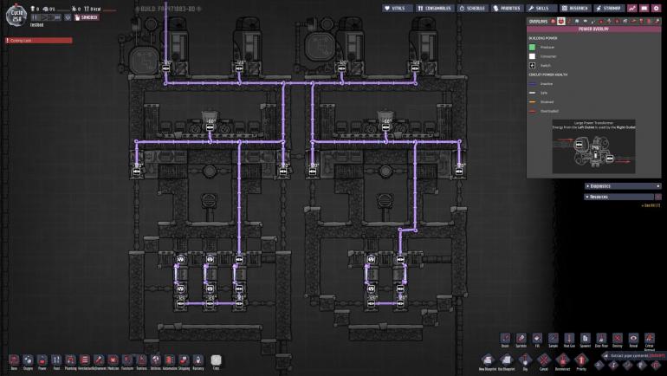
Task: Open the Plumbing build category
Action: click(x=71, y=360)
